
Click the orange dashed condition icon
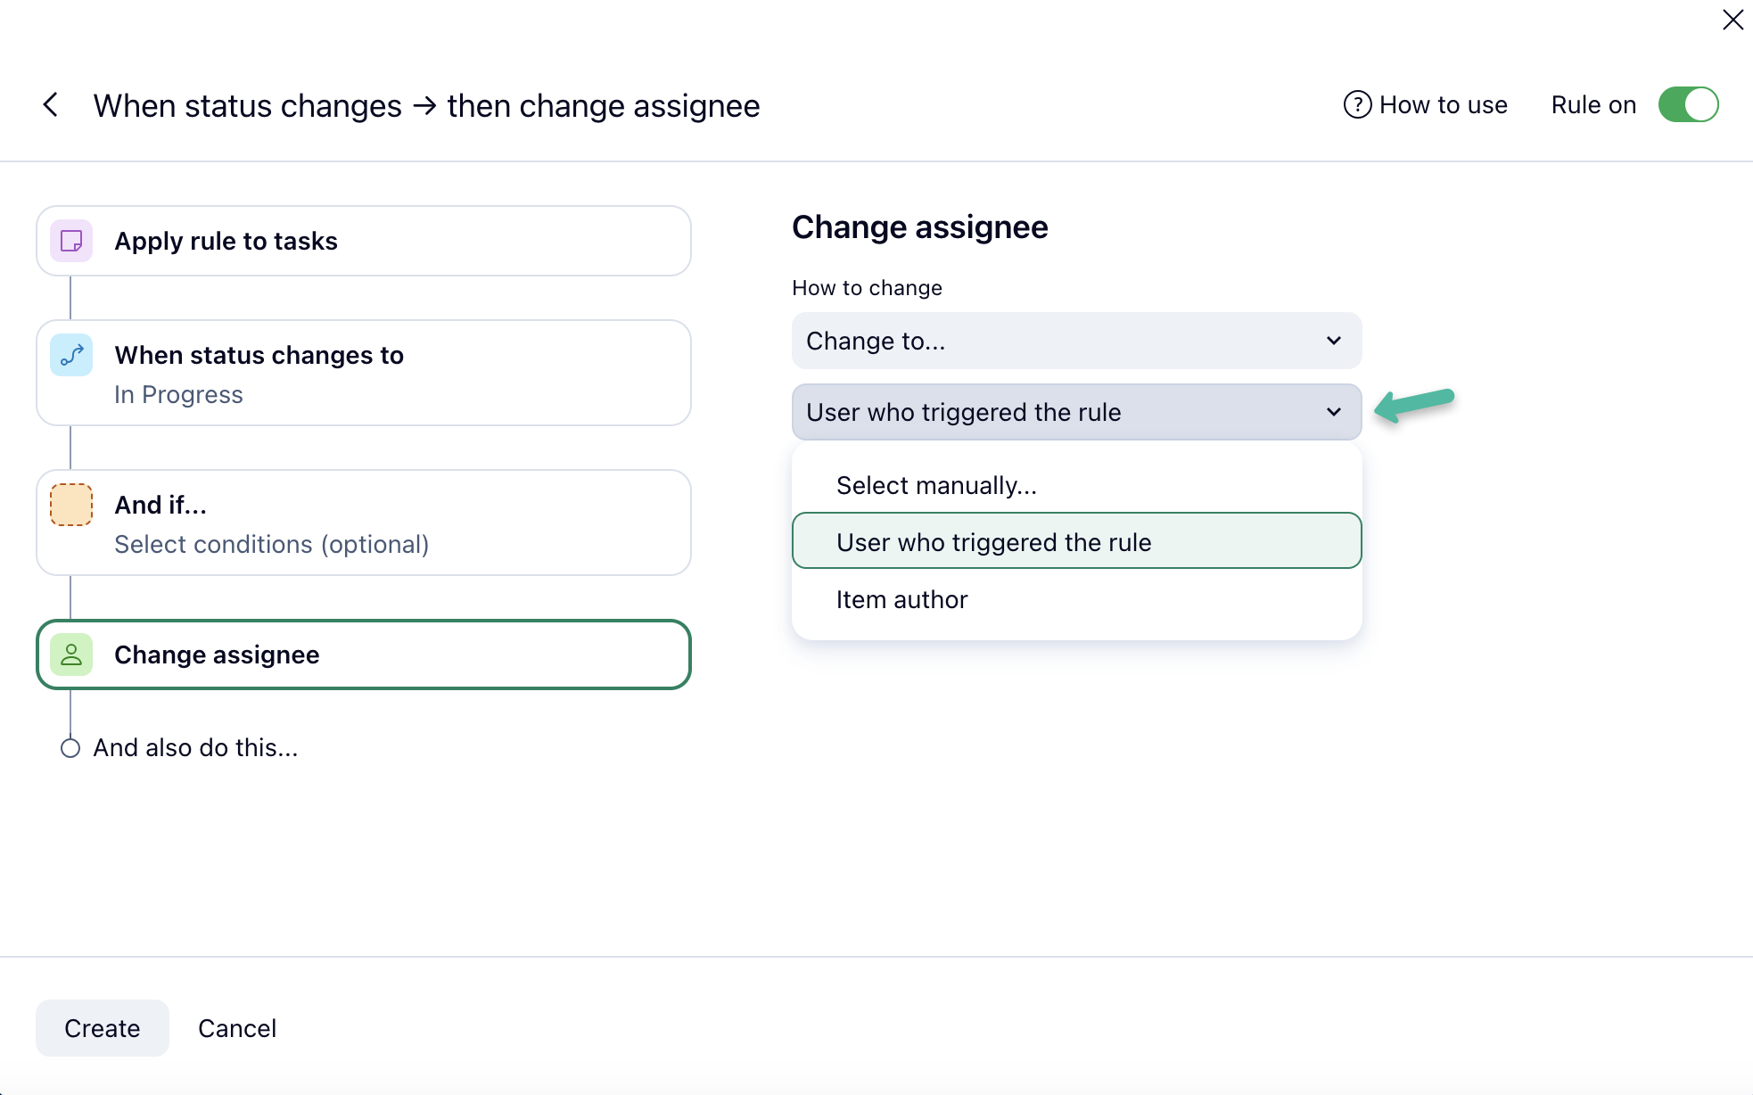[71, 505]
